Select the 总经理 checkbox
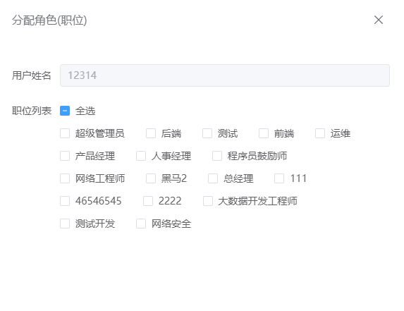The image size is (404, 311). coord(213,178)
